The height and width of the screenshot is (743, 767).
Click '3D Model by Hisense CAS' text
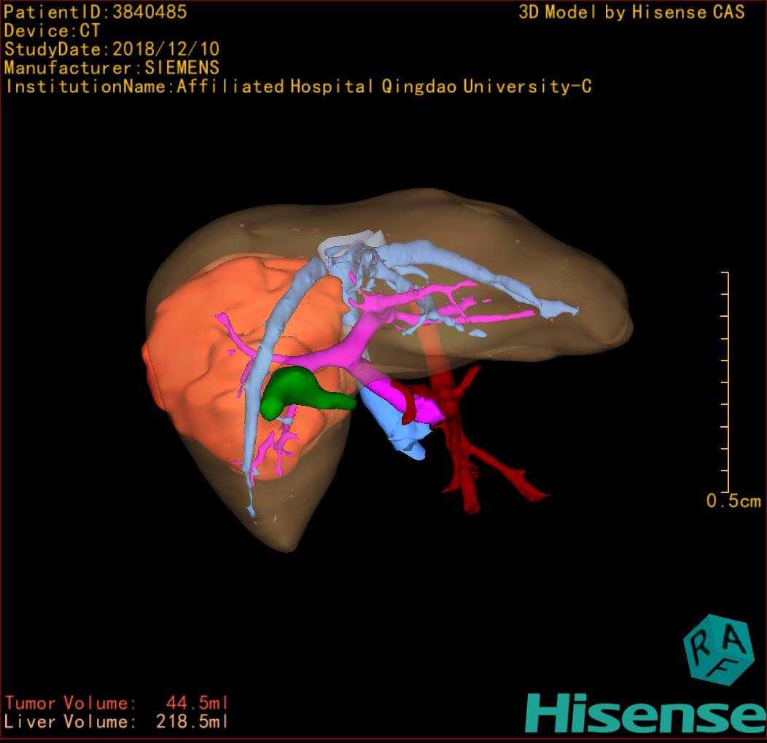[631, 12]
